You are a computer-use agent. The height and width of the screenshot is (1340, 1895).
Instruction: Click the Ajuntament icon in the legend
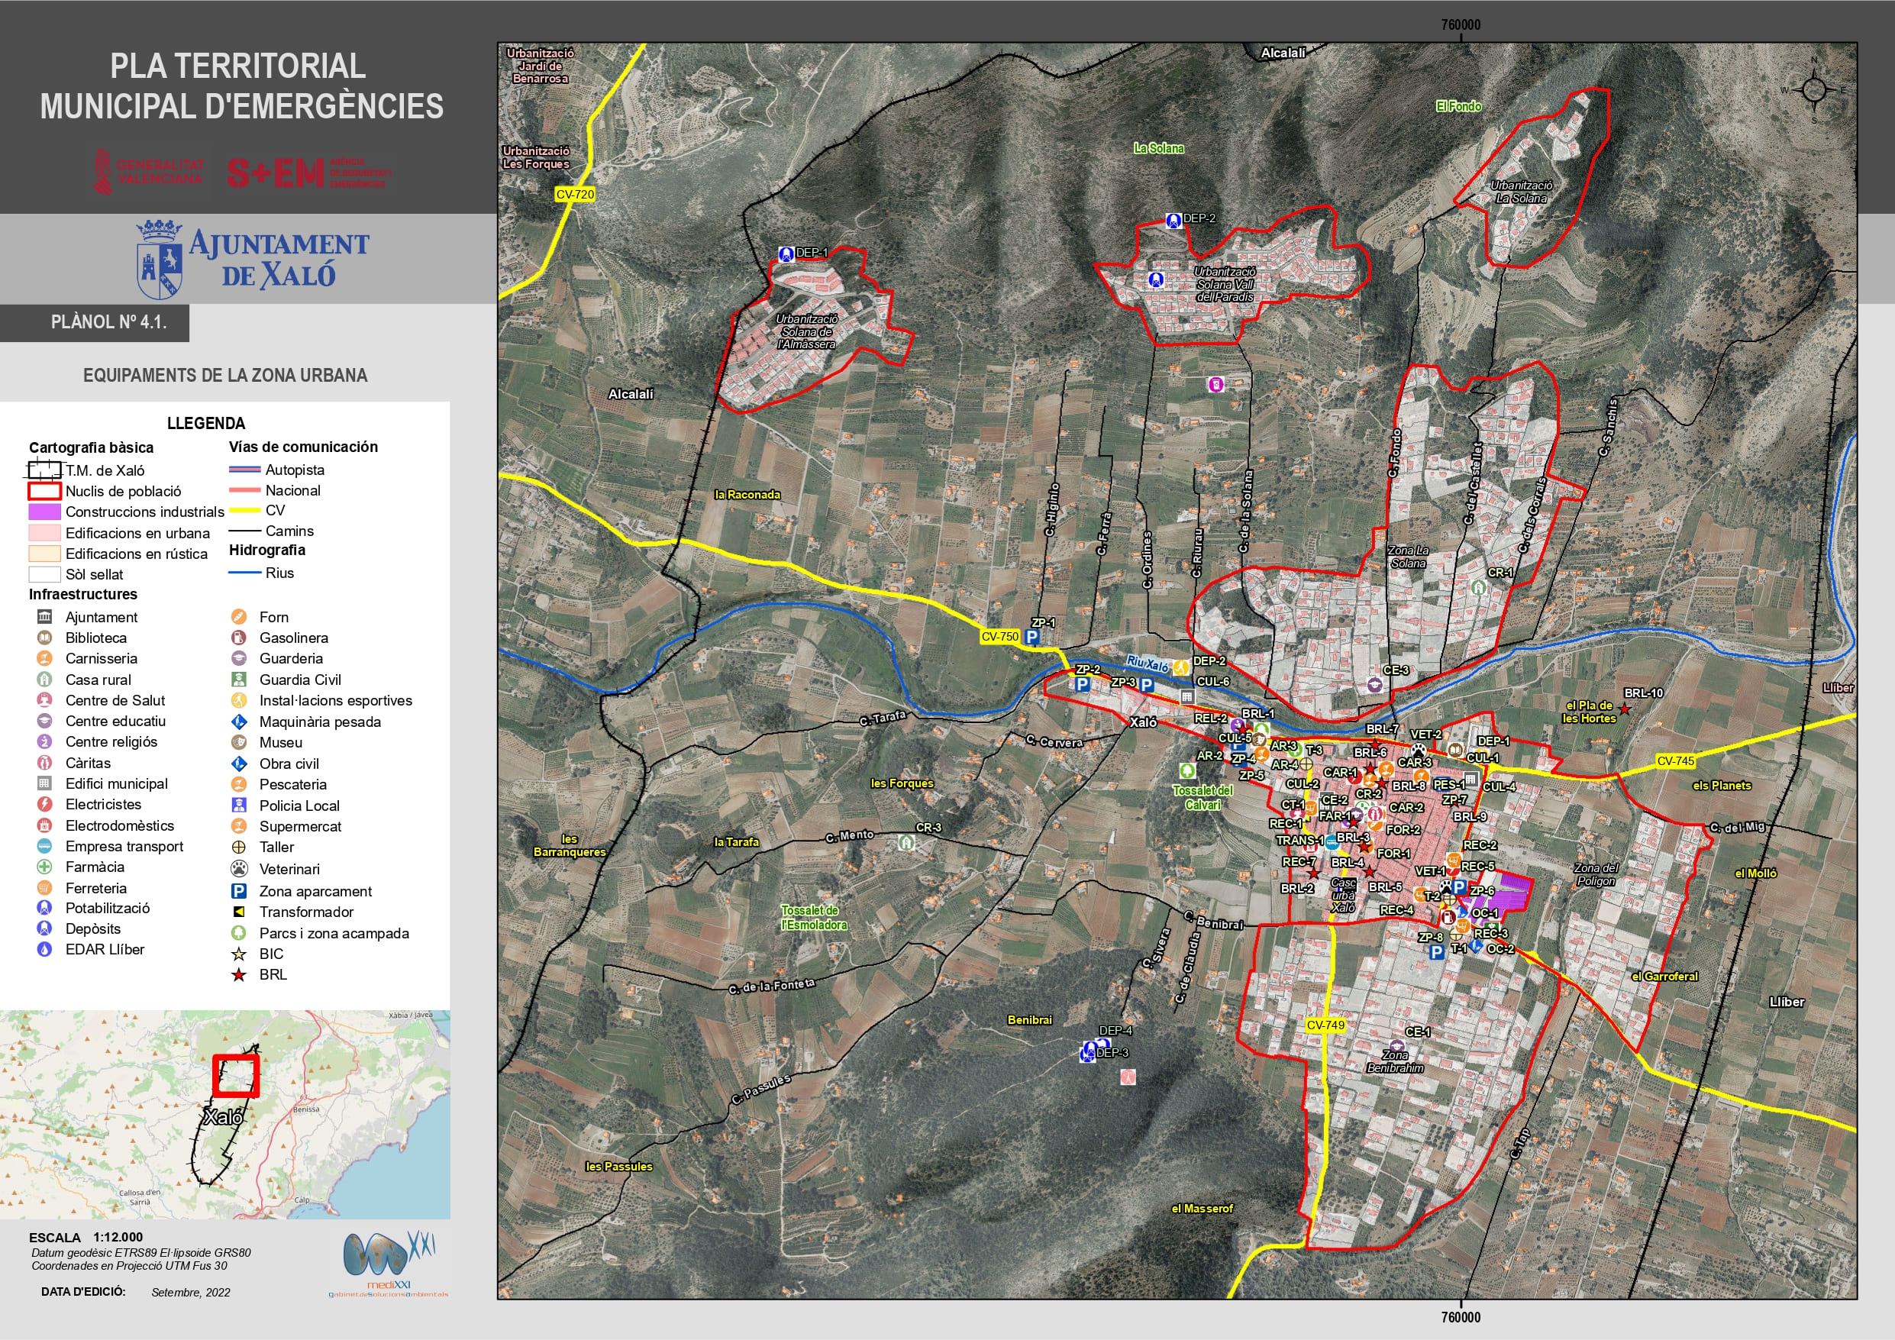pyautogui.click(x=44, y=617)
